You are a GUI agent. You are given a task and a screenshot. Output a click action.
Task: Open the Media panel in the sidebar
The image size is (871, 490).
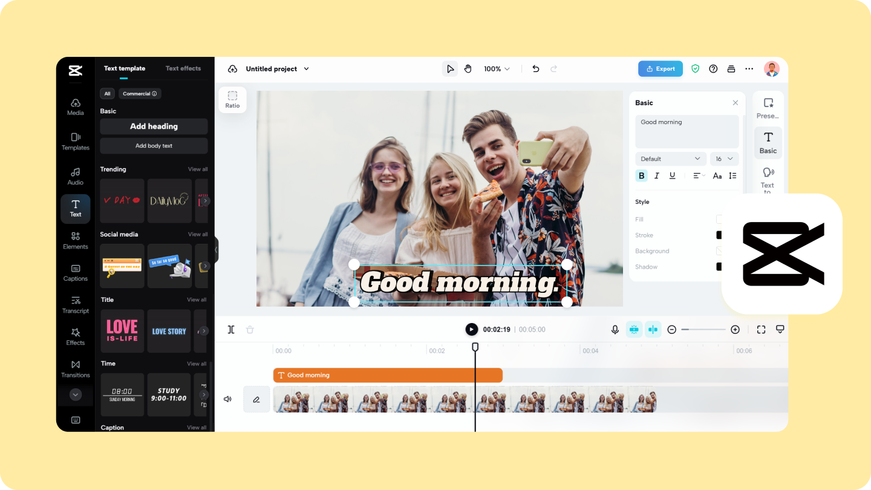tap(76, 107)
